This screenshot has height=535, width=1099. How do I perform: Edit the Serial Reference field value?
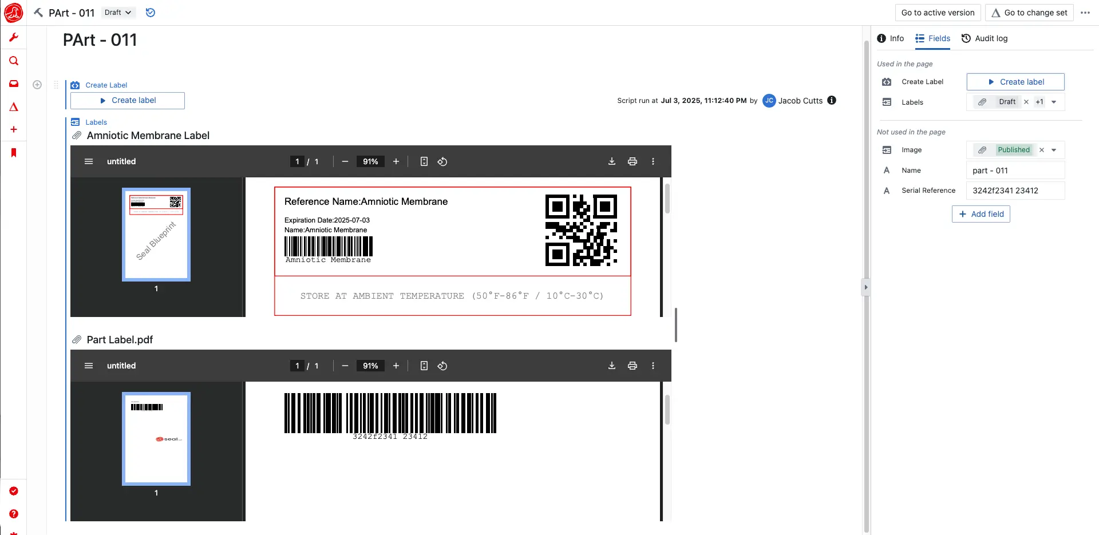coord(1015,191)
